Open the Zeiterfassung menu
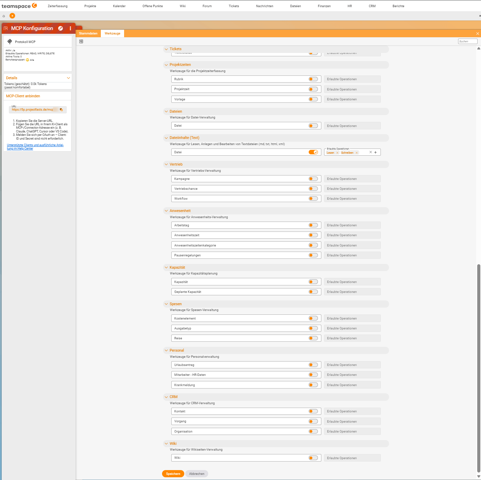 tap(57, 6)
